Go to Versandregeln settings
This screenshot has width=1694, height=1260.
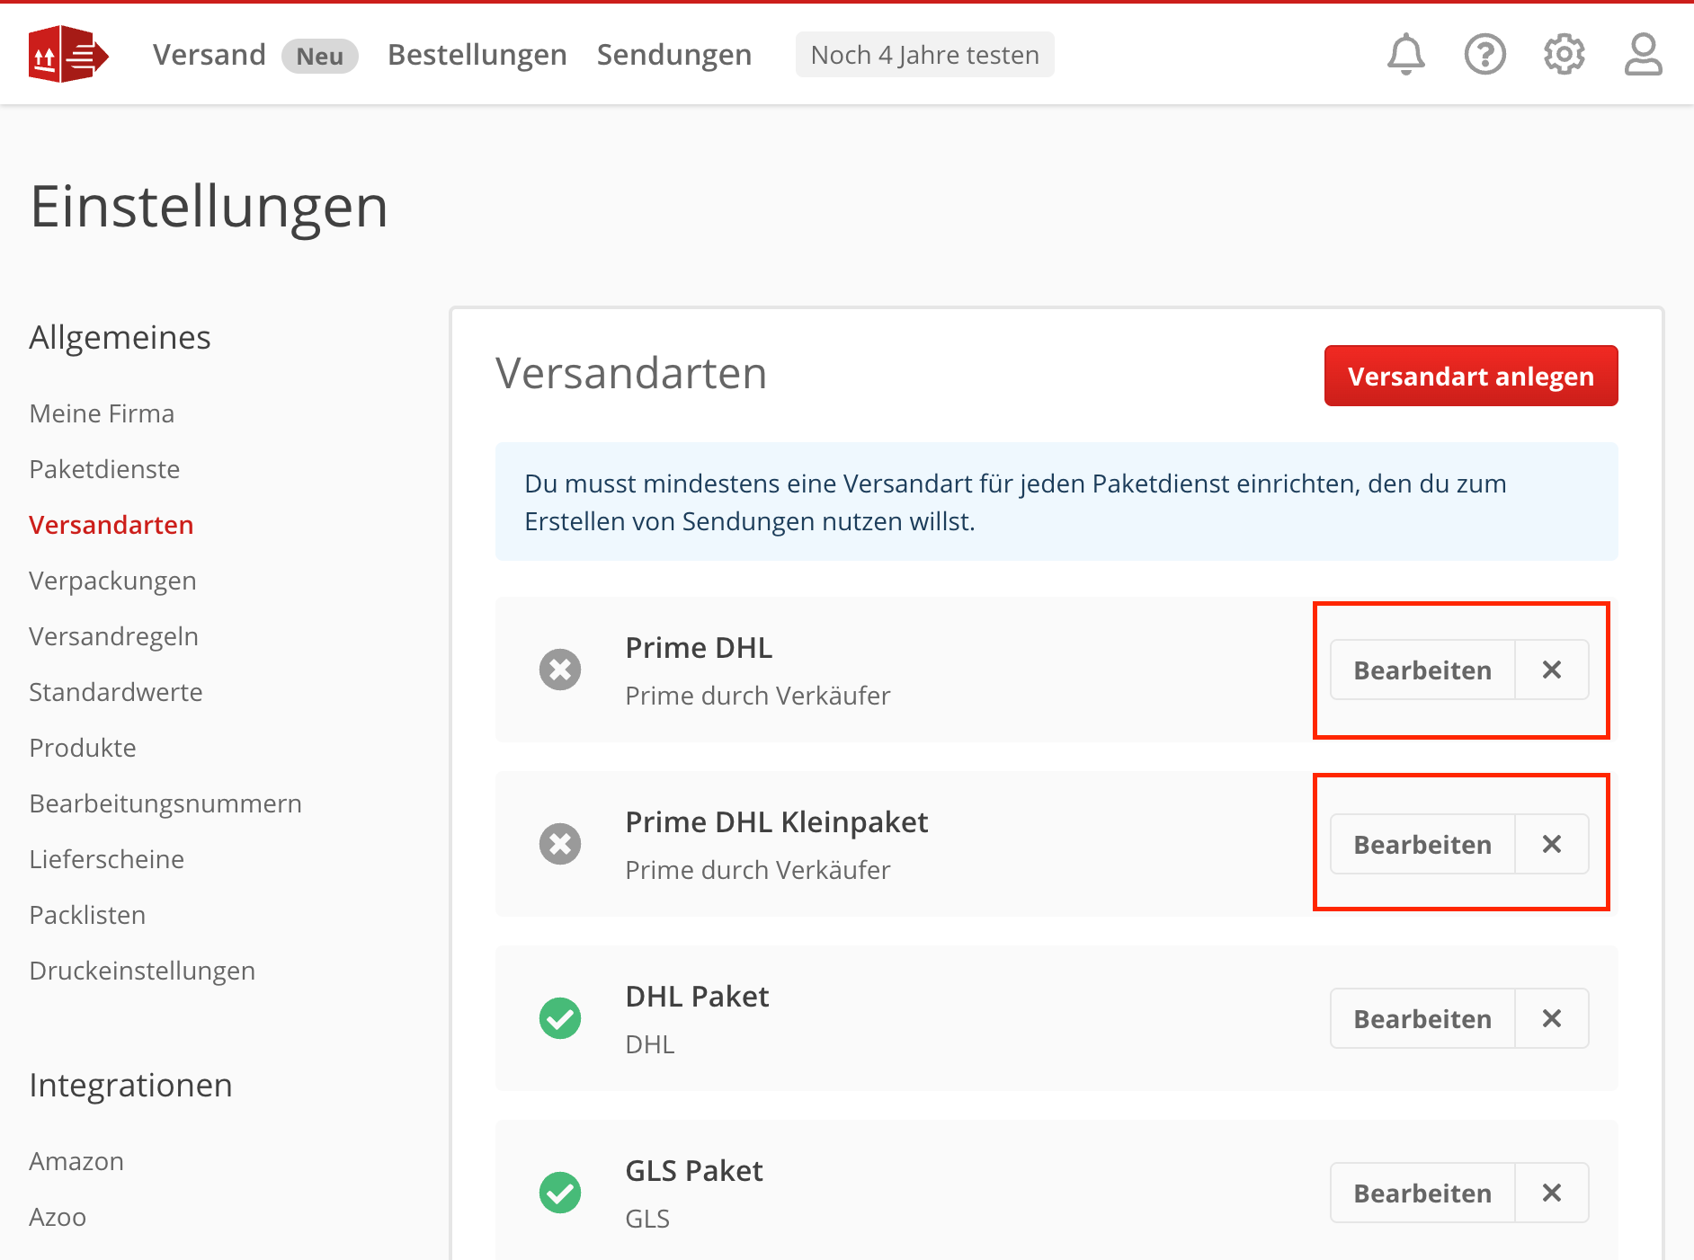tap(113, 636)
